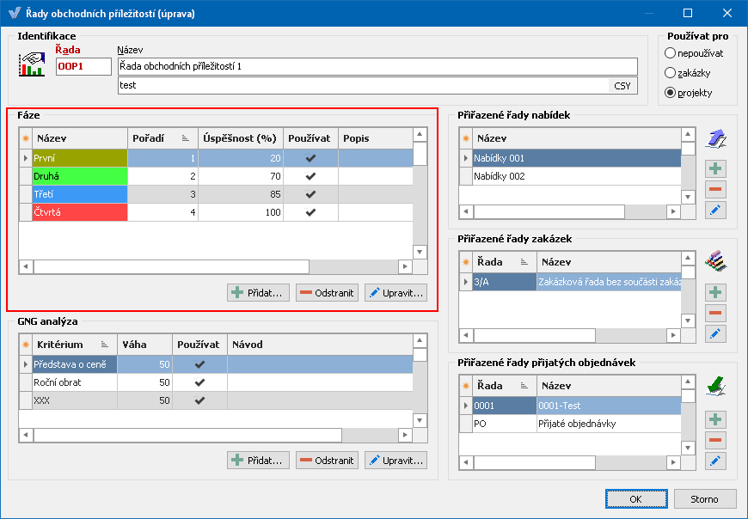Toggle Používat checkmark for Roční obrat
This screenshot has width=748, height=519.
199,382
